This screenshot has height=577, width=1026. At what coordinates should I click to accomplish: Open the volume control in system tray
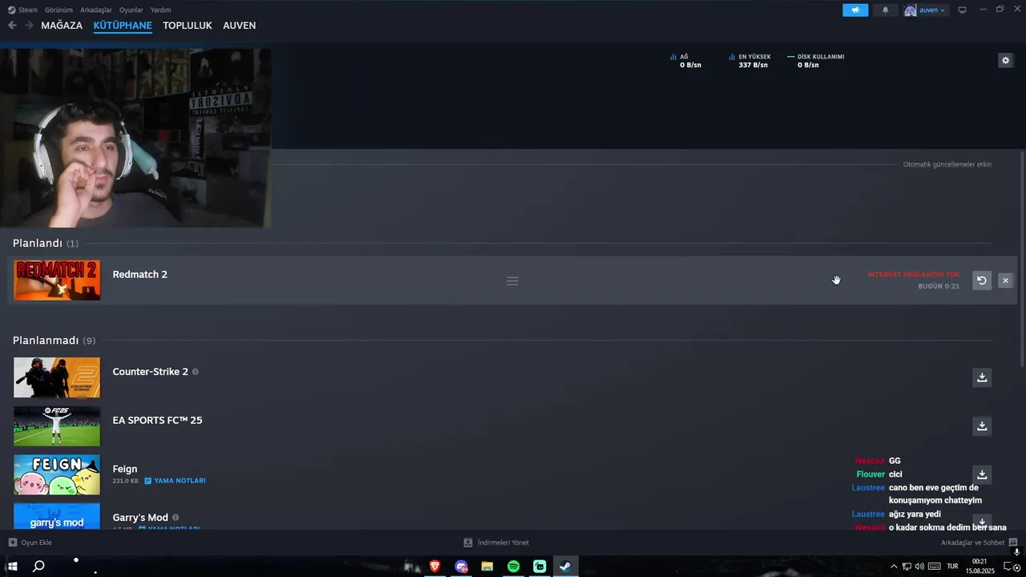tap(919, 567)
